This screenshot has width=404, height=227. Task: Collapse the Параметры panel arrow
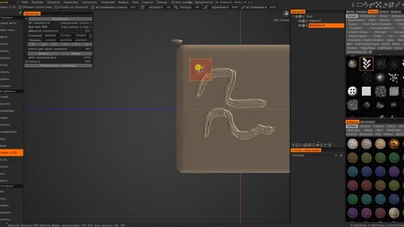pos(27,19)
